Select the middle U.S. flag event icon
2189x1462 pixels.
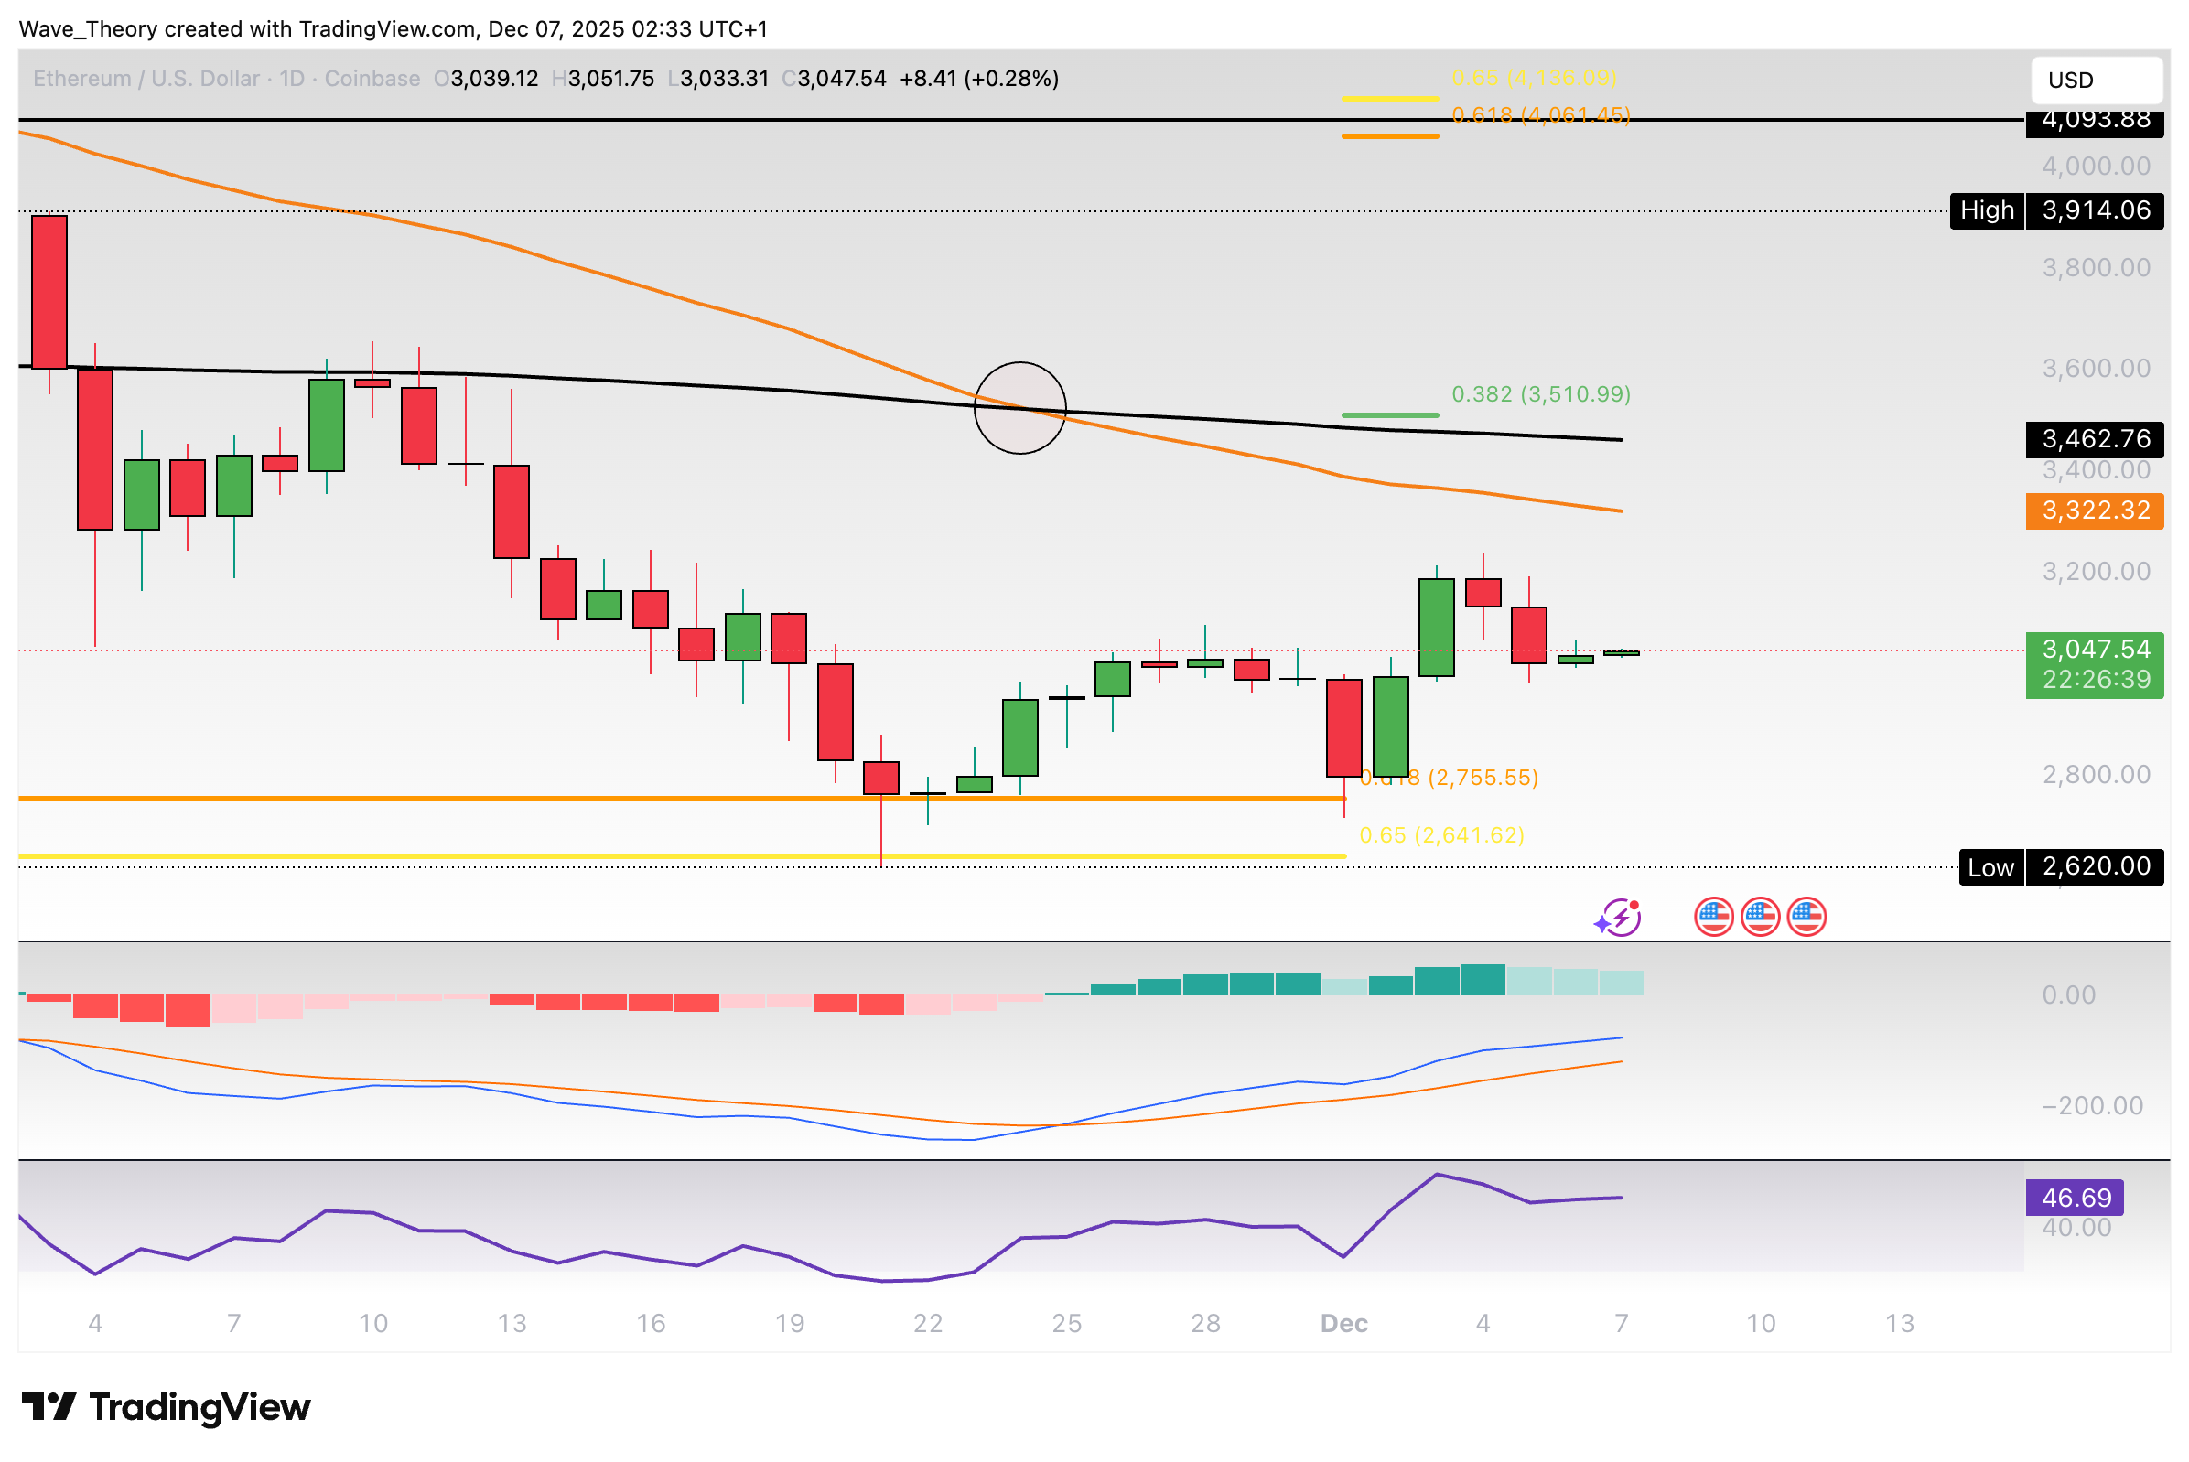1760,918
